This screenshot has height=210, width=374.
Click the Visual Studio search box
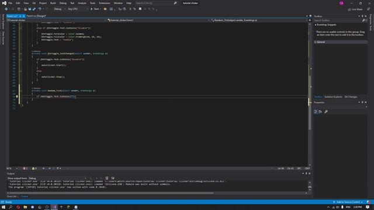pos(156,3)
